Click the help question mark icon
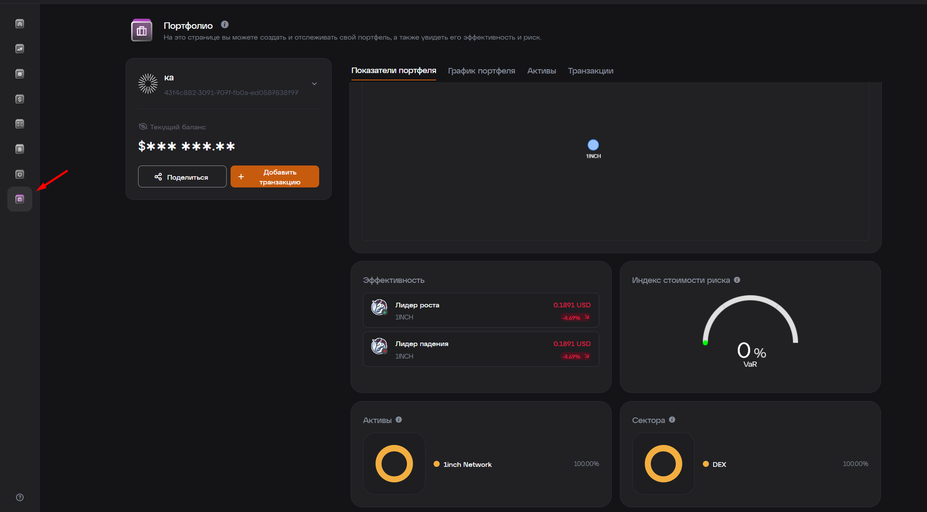Screen dimensions: 927x512 pos(20,498)
